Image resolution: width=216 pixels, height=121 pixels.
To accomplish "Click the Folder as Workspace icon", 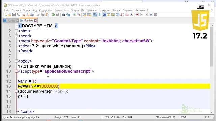I will click(x=127, y=15).
